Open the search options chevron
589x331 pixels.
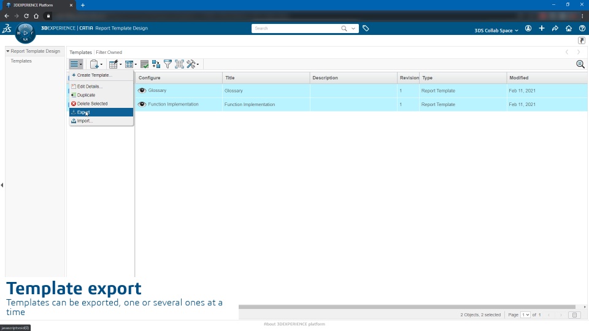353,28
